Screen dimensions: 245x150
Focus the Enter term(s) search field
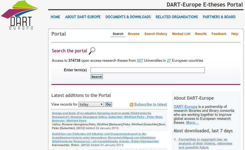click(x=148, y=70)
